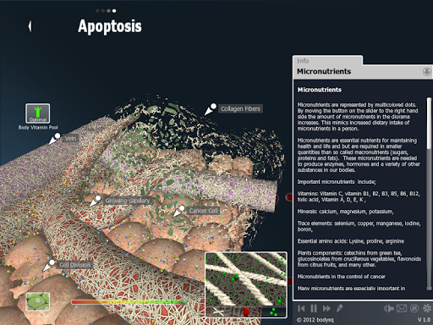Screen dimensions: 433x325
Task: Select the collagen fibers view button
Action: 220,311
